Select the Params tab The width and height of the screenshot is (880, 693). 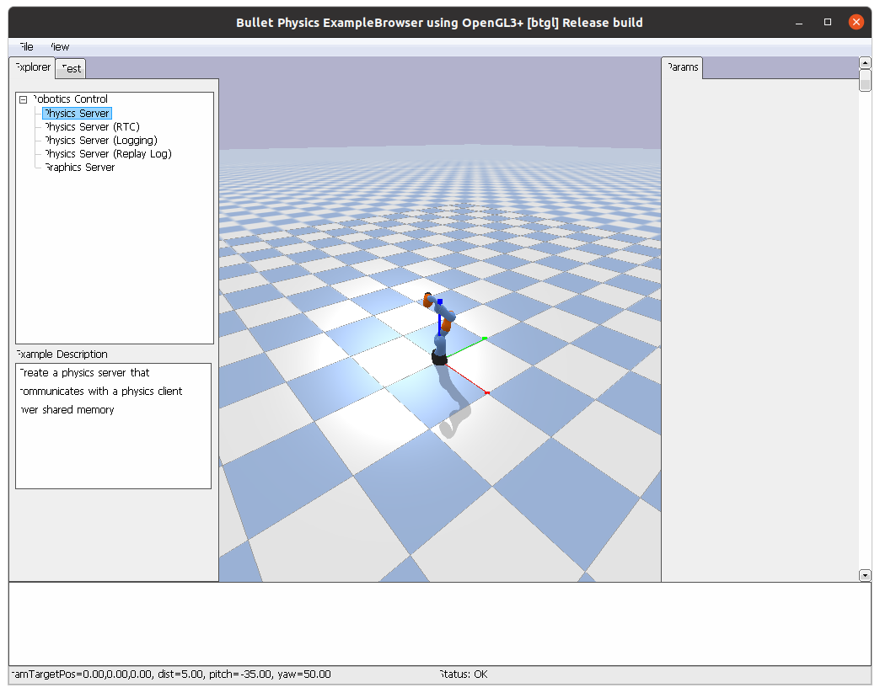(x=683, y=67)
